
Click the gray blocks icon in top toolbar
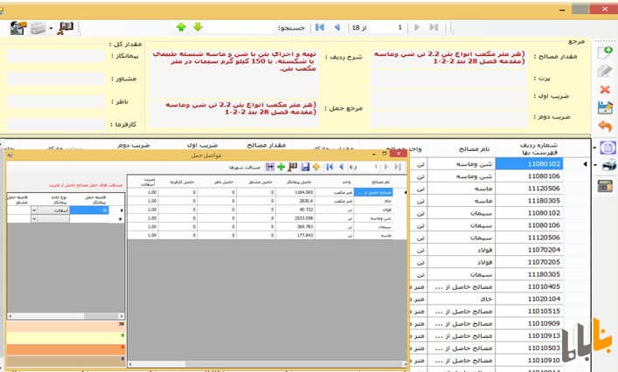click(x=38, y=28)
